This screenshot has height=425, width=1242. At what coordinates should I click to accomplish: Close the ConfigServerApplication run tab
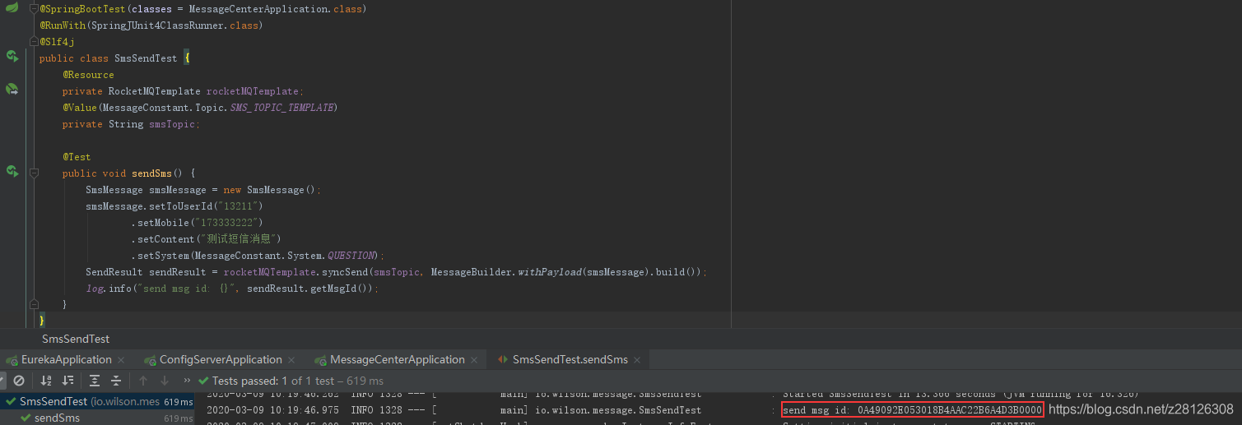click(x=291, y=360)
